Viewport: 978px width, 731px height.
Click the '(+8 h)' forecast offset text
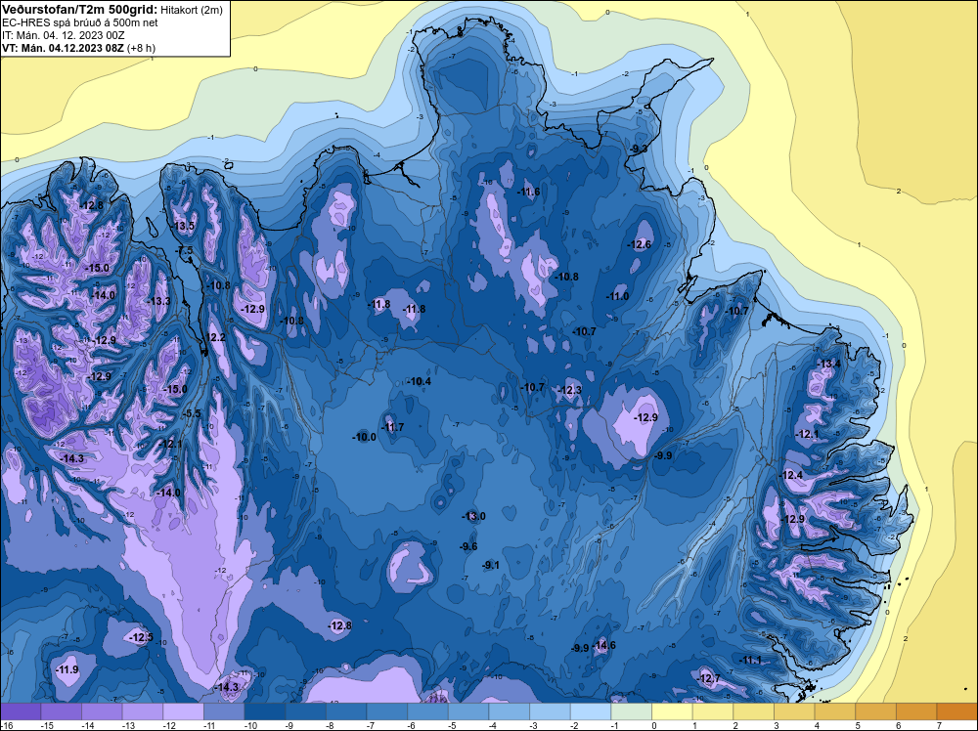[141, 48]
